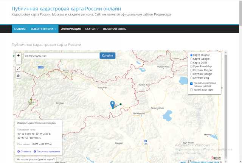Viewport: 242px width, 163px height.
Task: Select OpenStreetMap radio button
Action: 191,67
